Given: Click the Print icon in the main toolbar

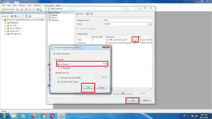Looking at the screenshot, I should 33,9.
